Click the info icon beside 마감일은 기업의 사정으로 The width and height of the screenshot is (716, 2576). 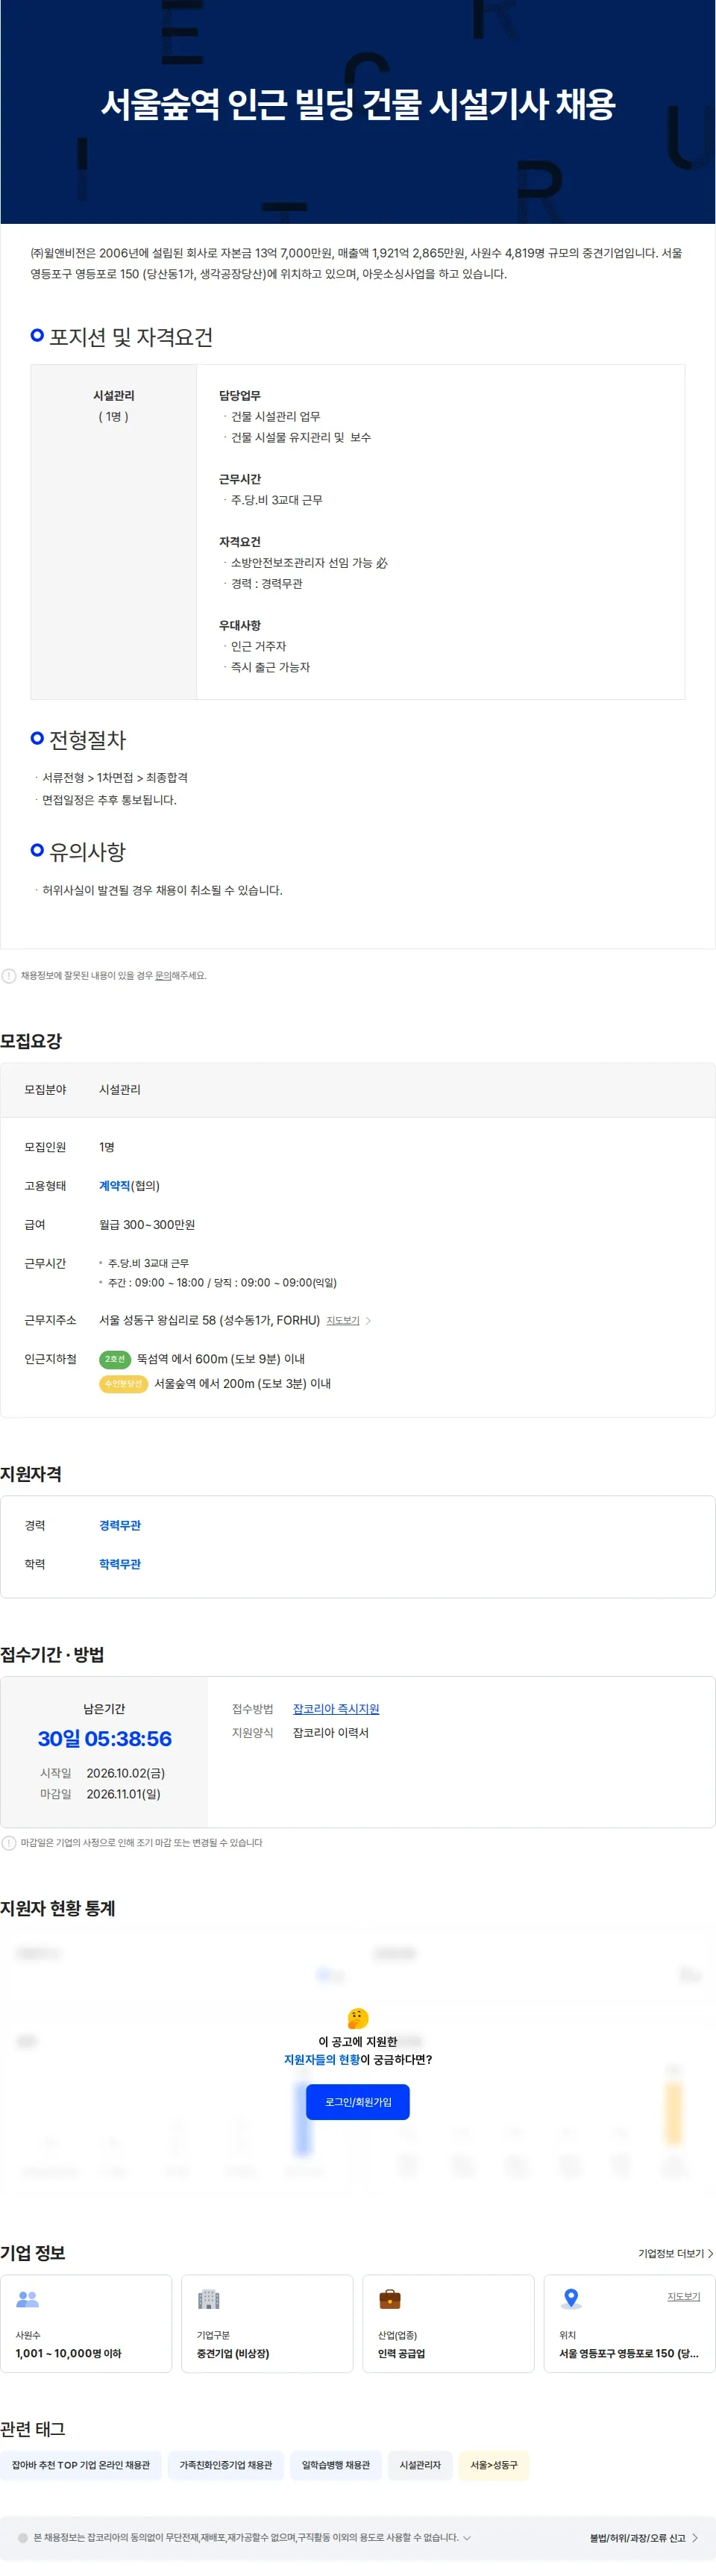[x=9, y=1843]
